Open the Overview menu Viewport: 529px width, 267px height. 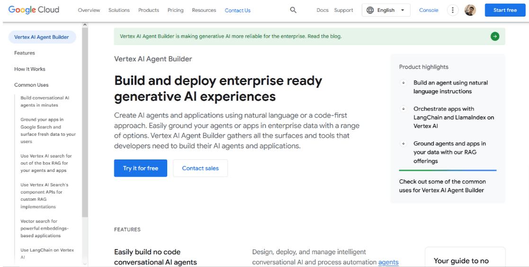[x=89, y=10]
